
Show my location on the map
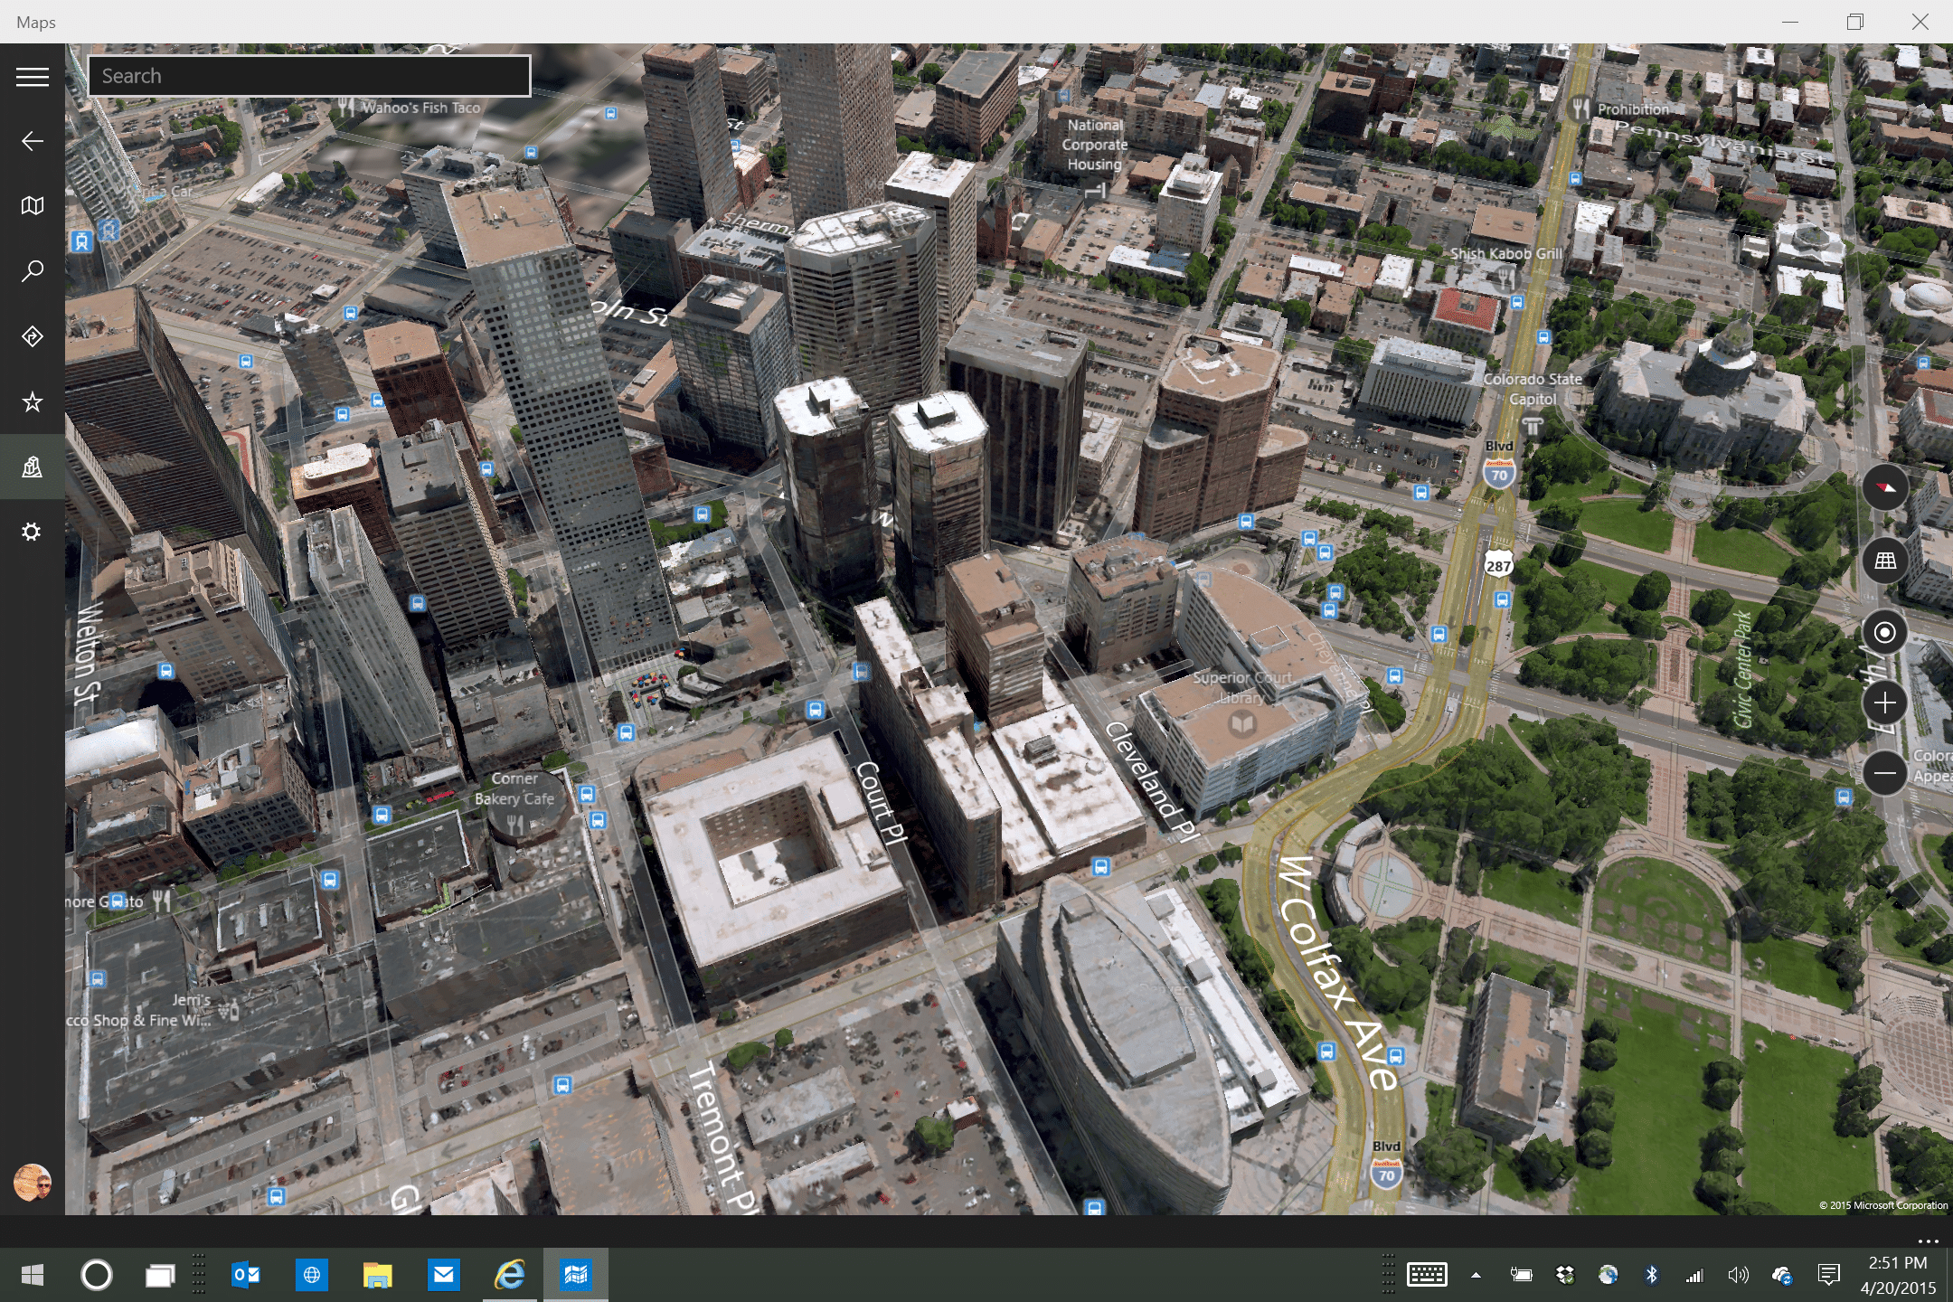pyautogui.click(x=1885, y=632)
